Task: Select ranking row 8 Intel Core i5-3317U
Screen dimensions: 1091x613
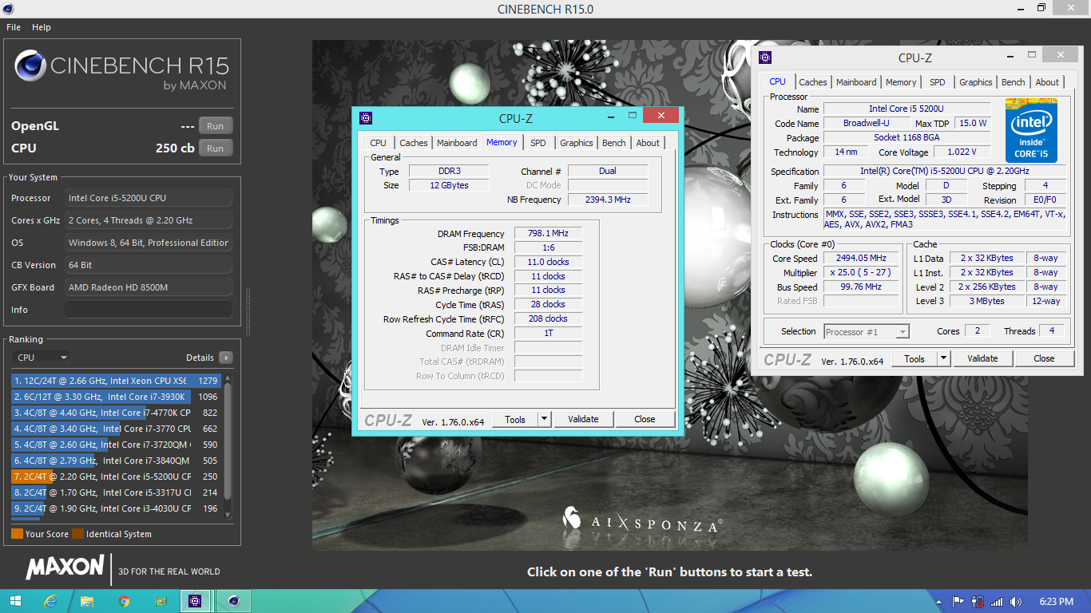Action: [x=116, y=492]
